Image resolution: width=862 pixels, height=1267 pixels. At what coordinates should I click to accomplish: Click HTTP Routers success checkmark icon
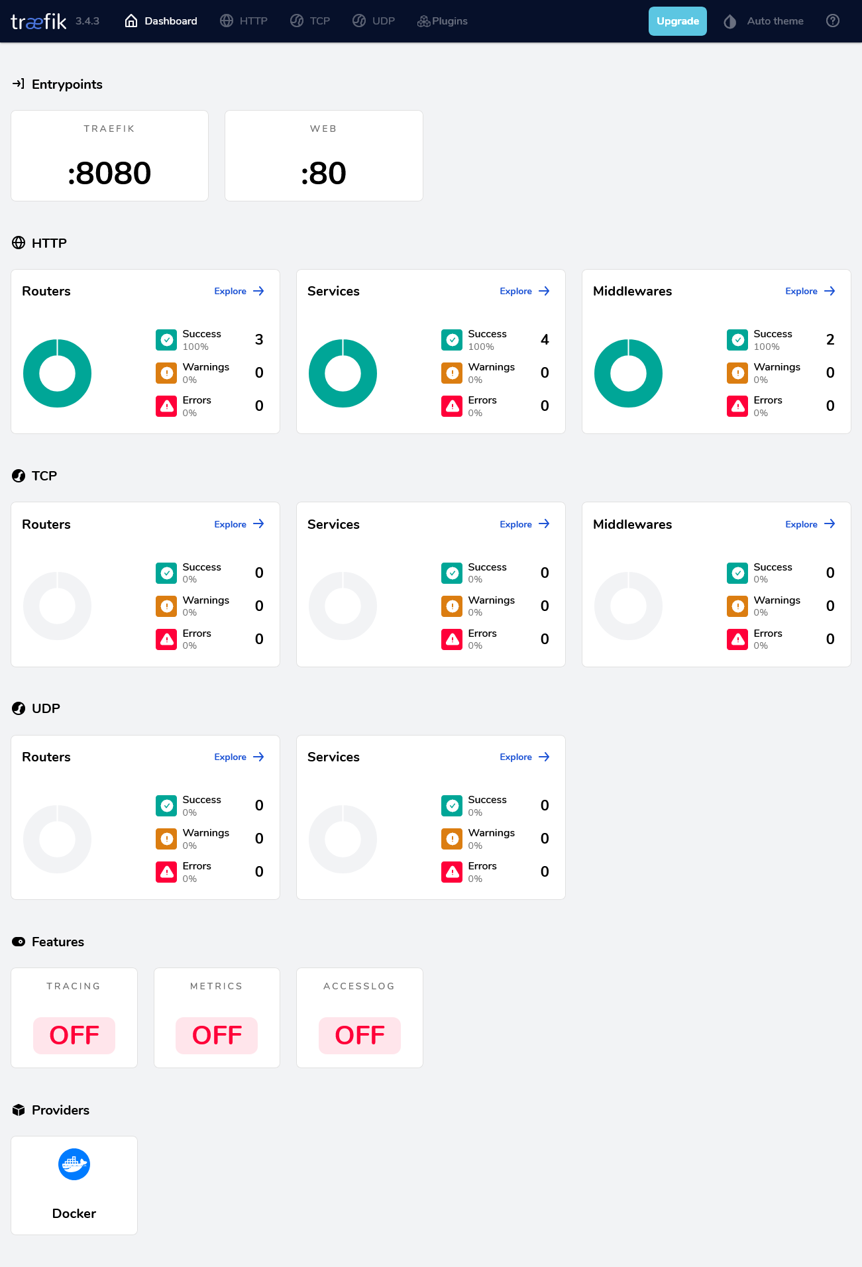pyautogui.click(x=166, y=340)
